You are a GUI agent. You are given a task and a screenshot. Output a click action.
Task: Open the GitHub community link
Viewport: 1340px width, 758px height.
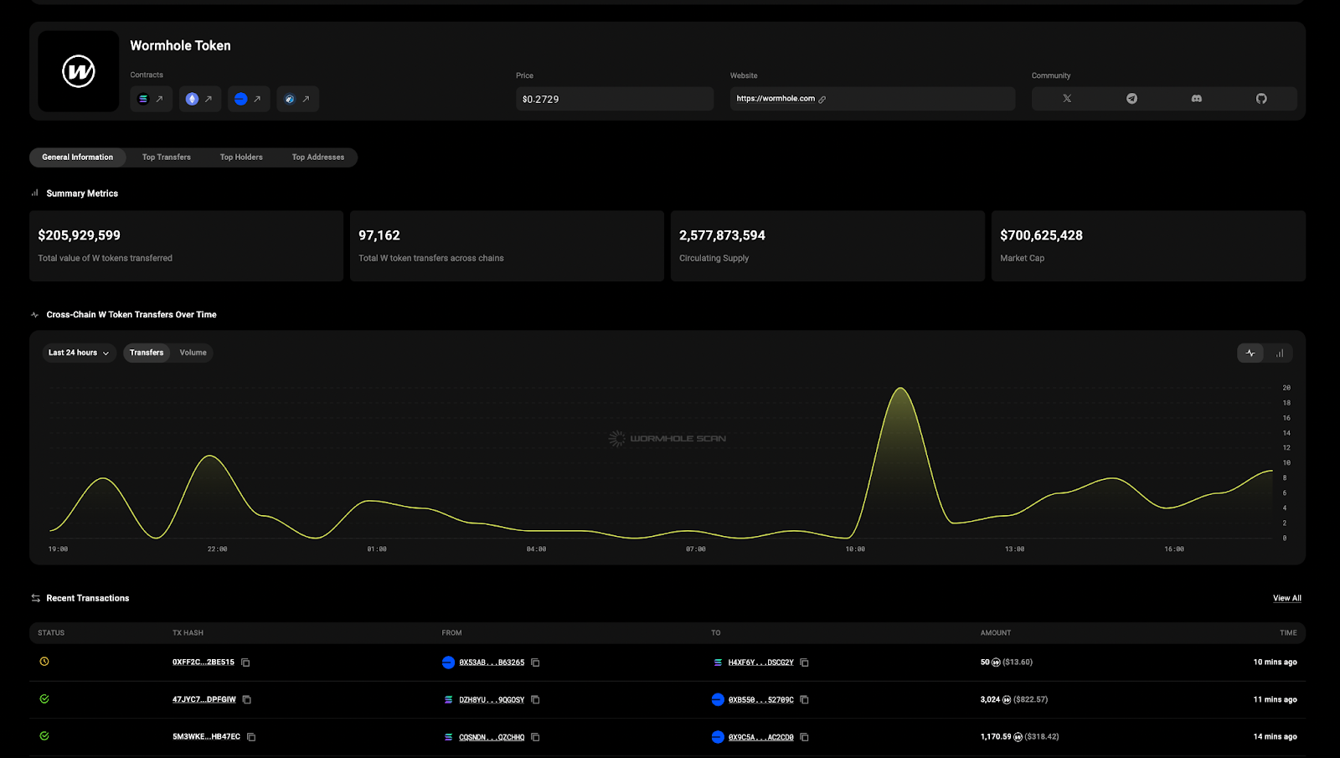coord(1261,99)
